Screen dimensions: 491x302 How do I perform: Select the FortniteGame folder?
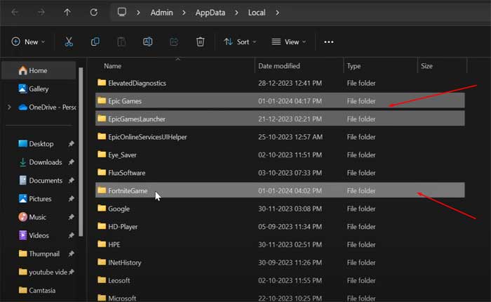[x=127, y=191]
